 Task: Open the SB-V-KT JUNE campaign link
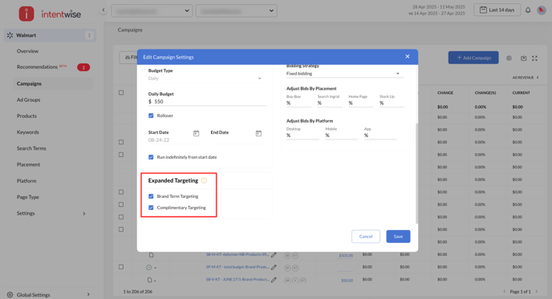pyautogui.click(x=237, y=280)
